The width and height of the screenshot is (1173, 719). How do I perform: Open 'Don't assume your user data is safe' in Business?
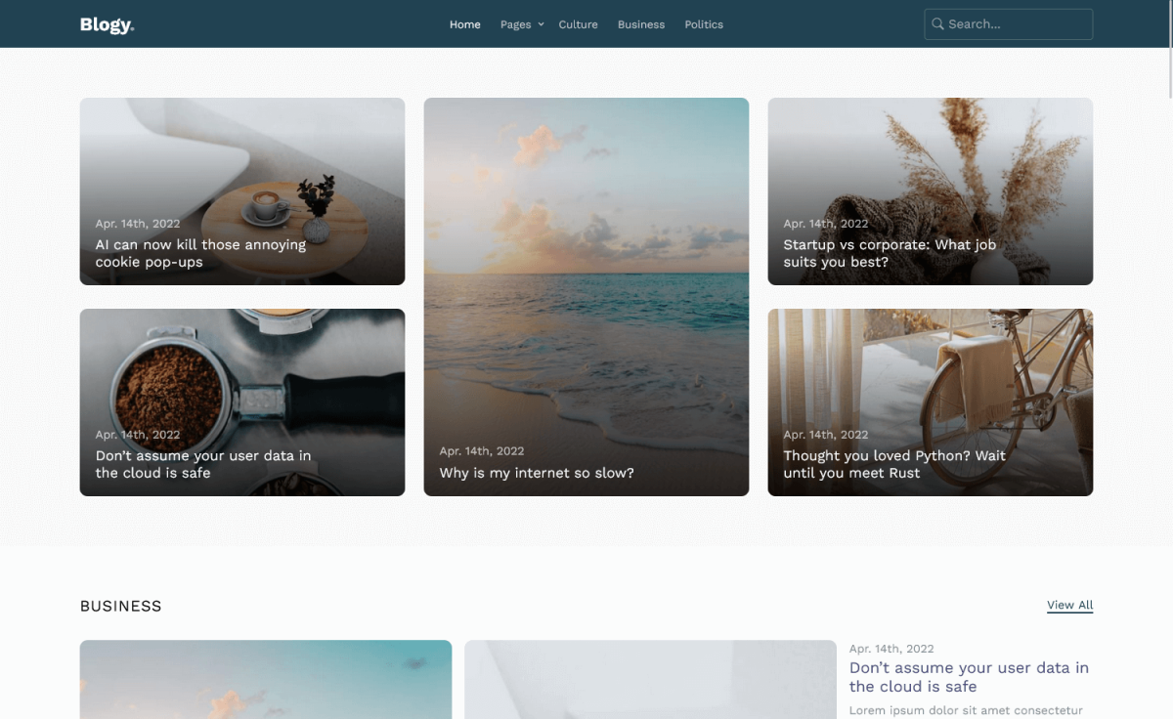(969, 677)
